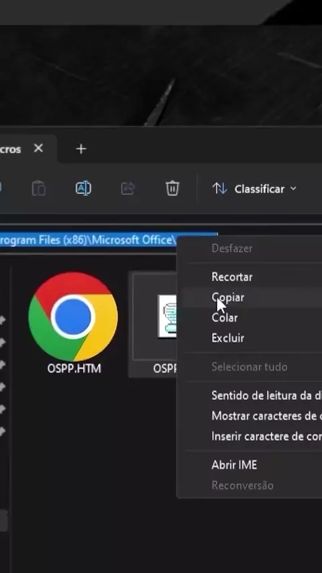
Task: Click the Delete trash icon in toolbar
Action: (x=172, y=189)
